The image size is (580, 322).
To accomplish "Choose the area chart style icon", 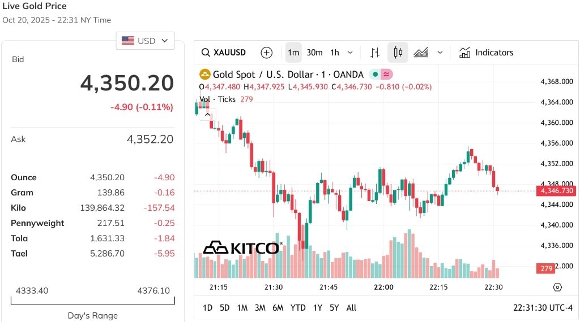I will (421, 53).
